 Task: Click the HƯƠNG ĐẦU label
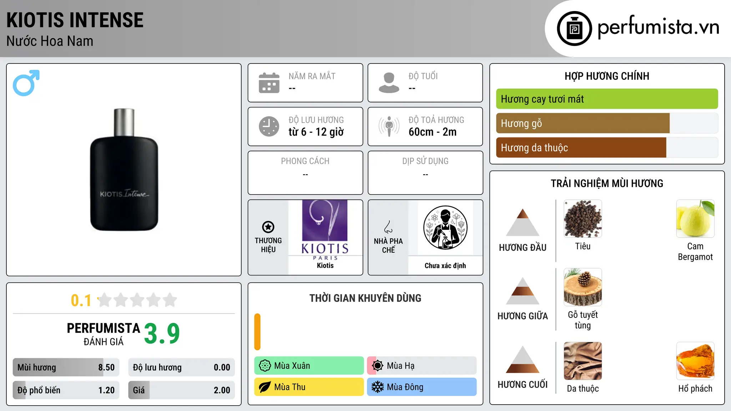tap(523, 248)
